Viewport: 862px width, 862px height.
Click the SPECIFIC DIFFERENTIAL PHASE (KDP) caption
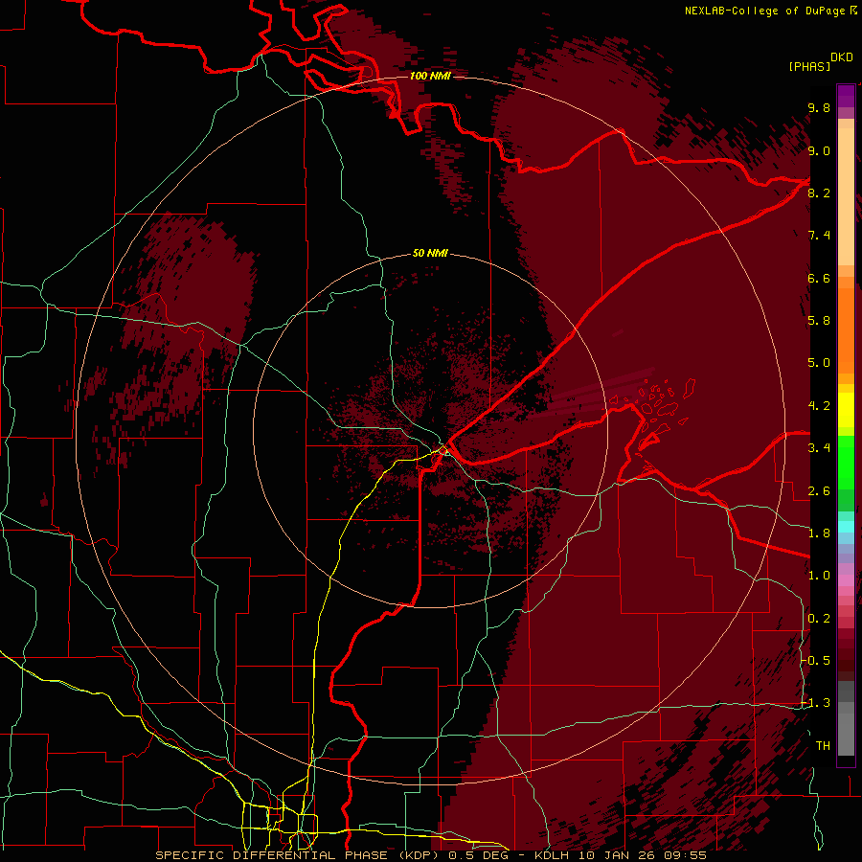[299, 855]
